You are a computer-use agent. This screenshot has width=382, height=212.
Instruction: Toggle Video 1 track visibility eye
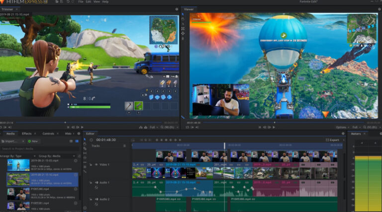[x=96, y=165]
